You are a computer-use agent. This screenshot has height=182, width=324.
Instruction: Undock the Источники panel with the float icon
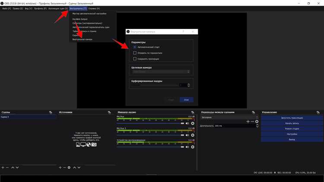coord(109,112)
